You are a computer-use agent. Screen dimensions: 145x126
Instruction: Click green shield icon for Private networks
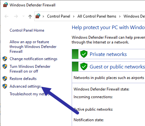pyautogui.click(x=84, y=54)
